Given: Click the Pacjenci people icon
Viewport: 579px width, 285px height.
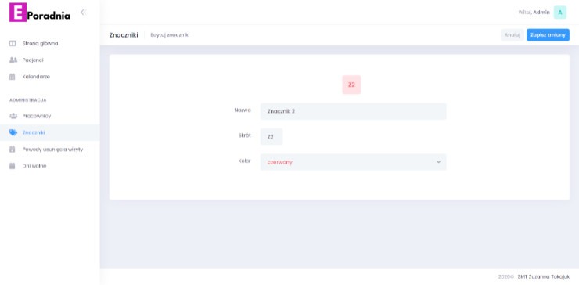Looking at the screenshot, I should click(x=13, y=60).
